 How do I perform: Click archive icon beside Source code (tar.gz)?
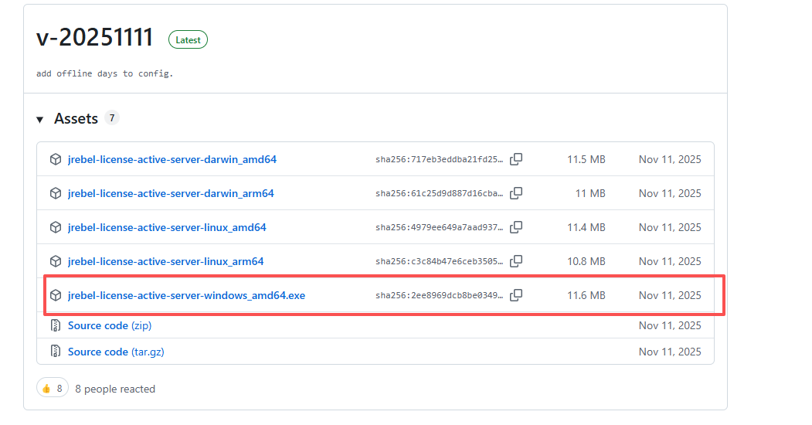(x=56, y=351)
